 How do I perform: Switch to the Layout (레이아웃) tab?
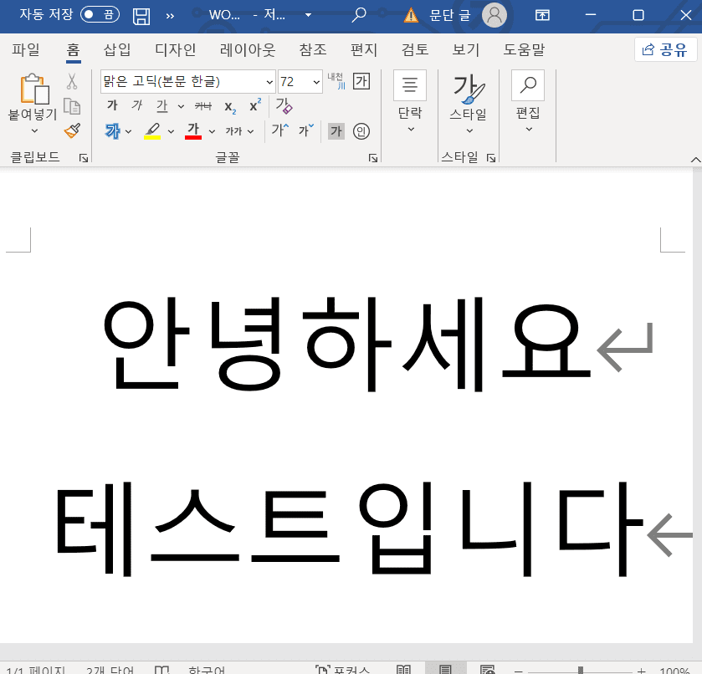247,49
